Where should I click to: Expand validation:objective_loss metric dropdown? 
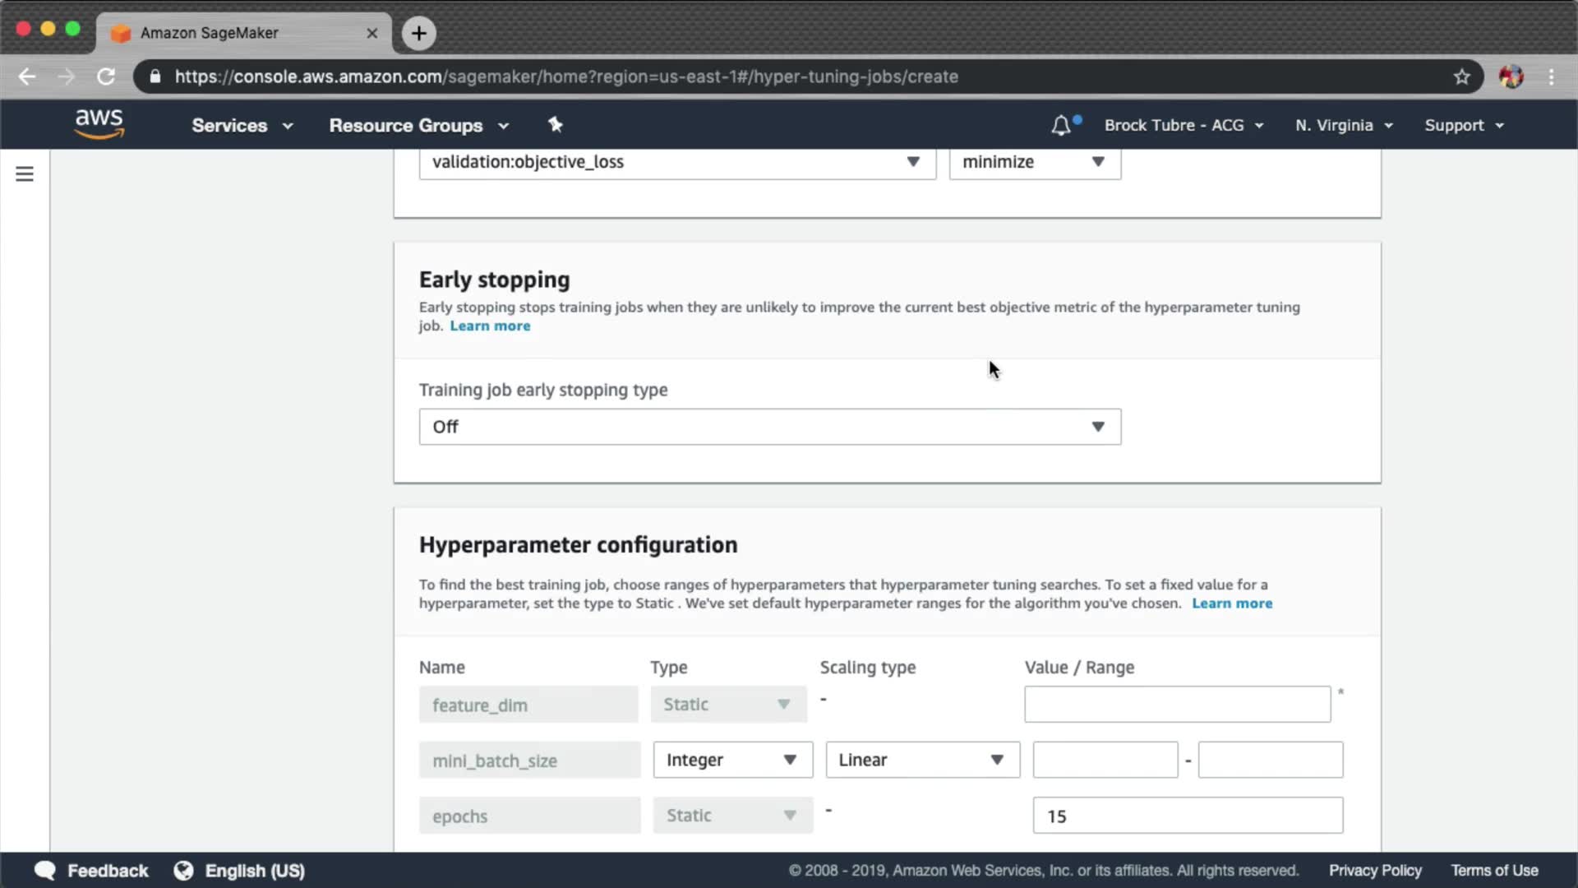point(676,162)
